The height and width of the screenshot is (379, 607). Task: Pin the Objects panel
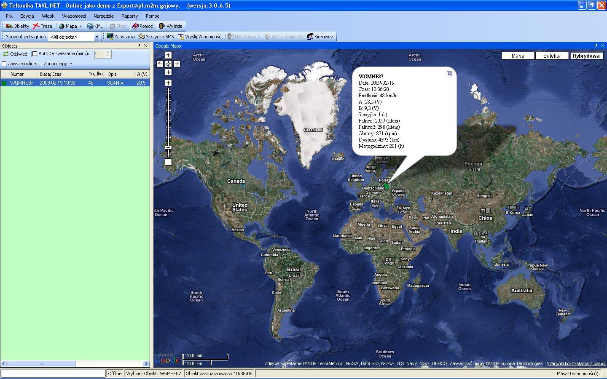139,45
